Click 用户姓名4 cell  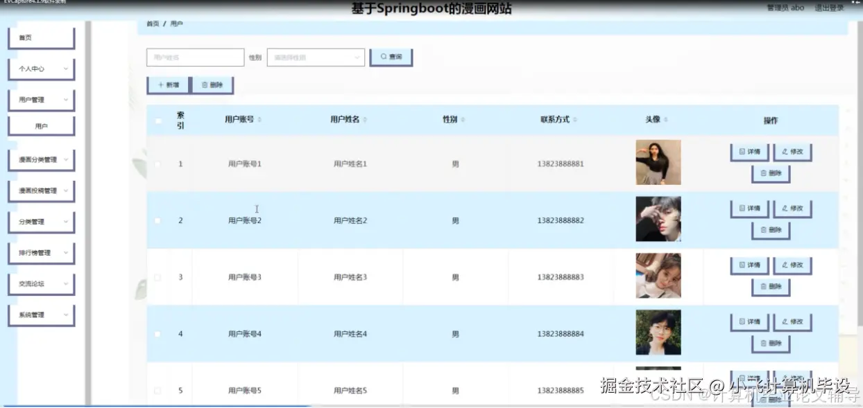(x=350, y=334)
